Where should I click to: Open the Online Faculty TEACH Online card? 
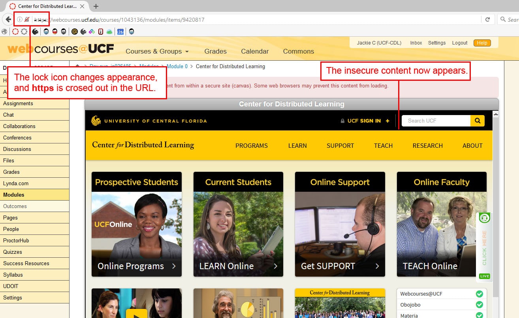pyautogui.click(x=442, y=224)
